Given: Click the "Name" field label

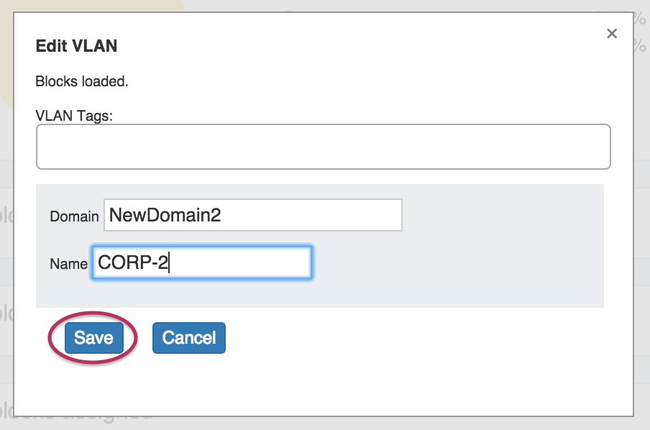Looking at the screenshot, I should [x=68, y=264].
